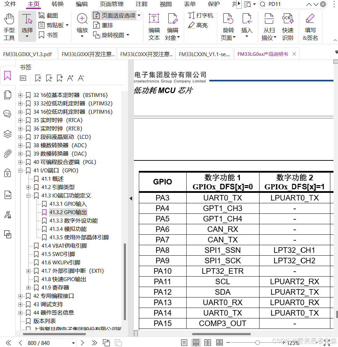Delete selected bookmark icon in panel
This screenshot has height=347, width=338.
coord(38,78)
